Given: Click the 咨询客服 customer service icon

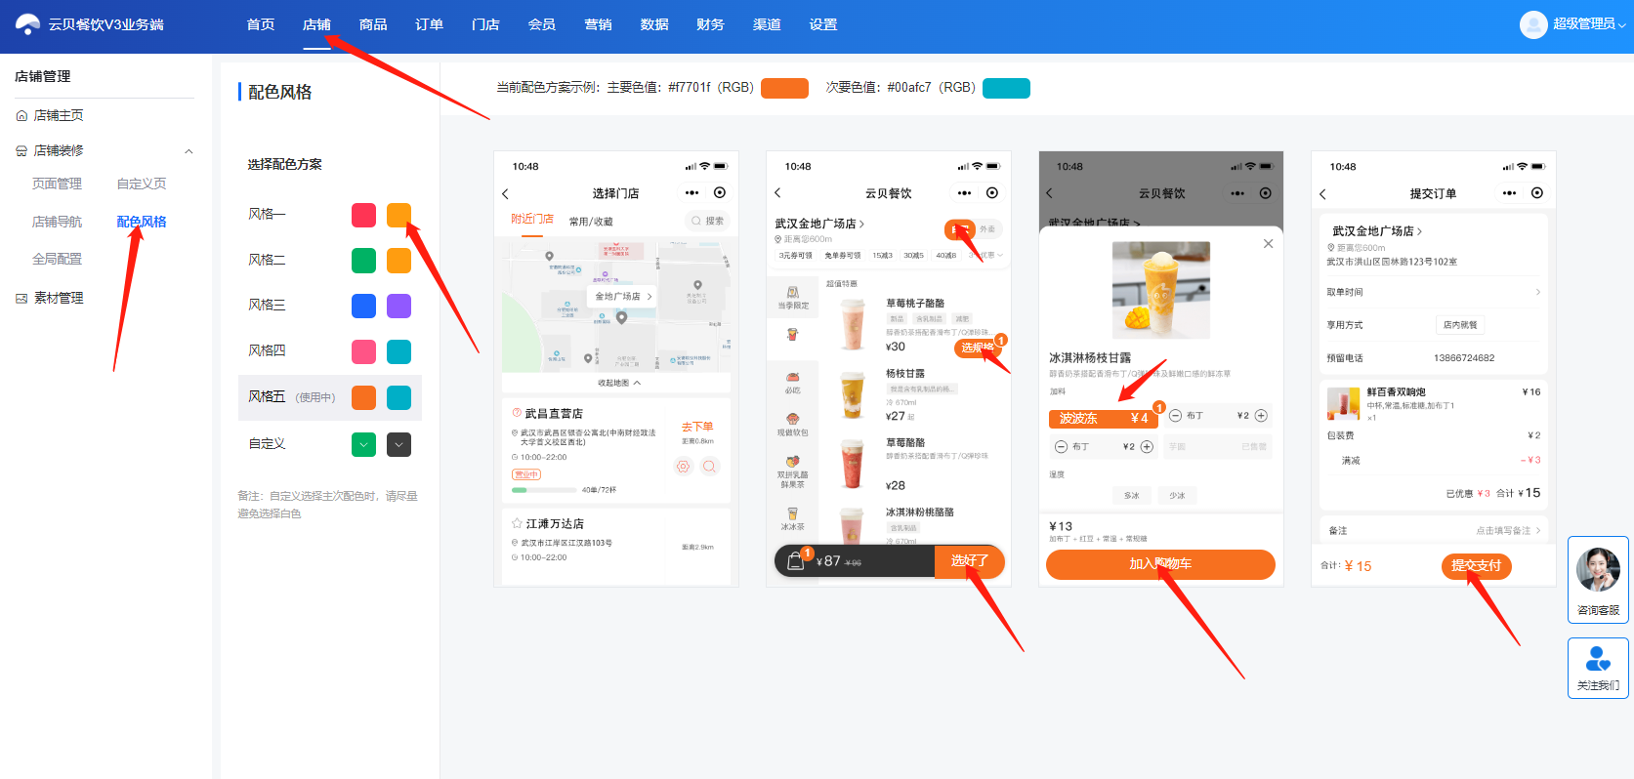Looking at the screenshot, I should 1598,570.
